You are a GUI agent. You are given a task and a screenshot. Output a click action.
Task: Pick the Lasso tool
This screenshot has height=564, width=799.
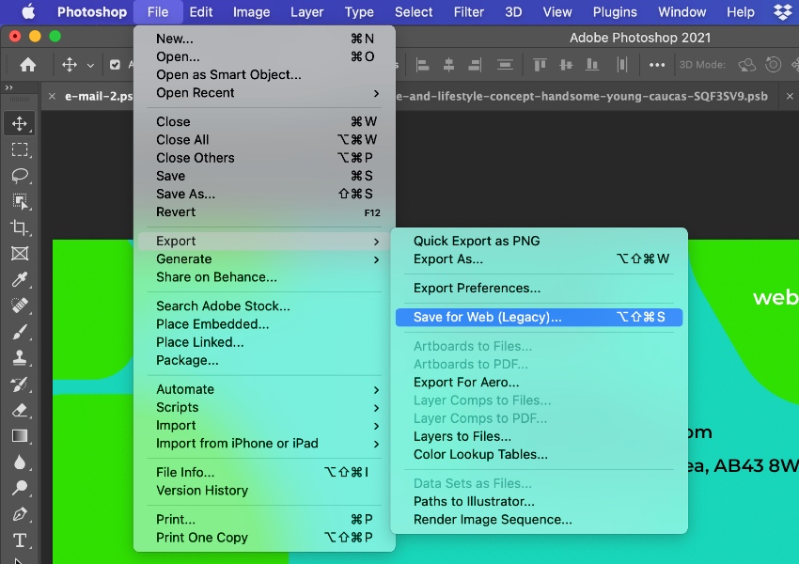coord(19,176)
